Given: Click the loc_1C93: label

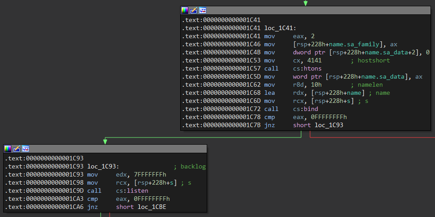Looking at the screenshot, I should click(103, 167).
